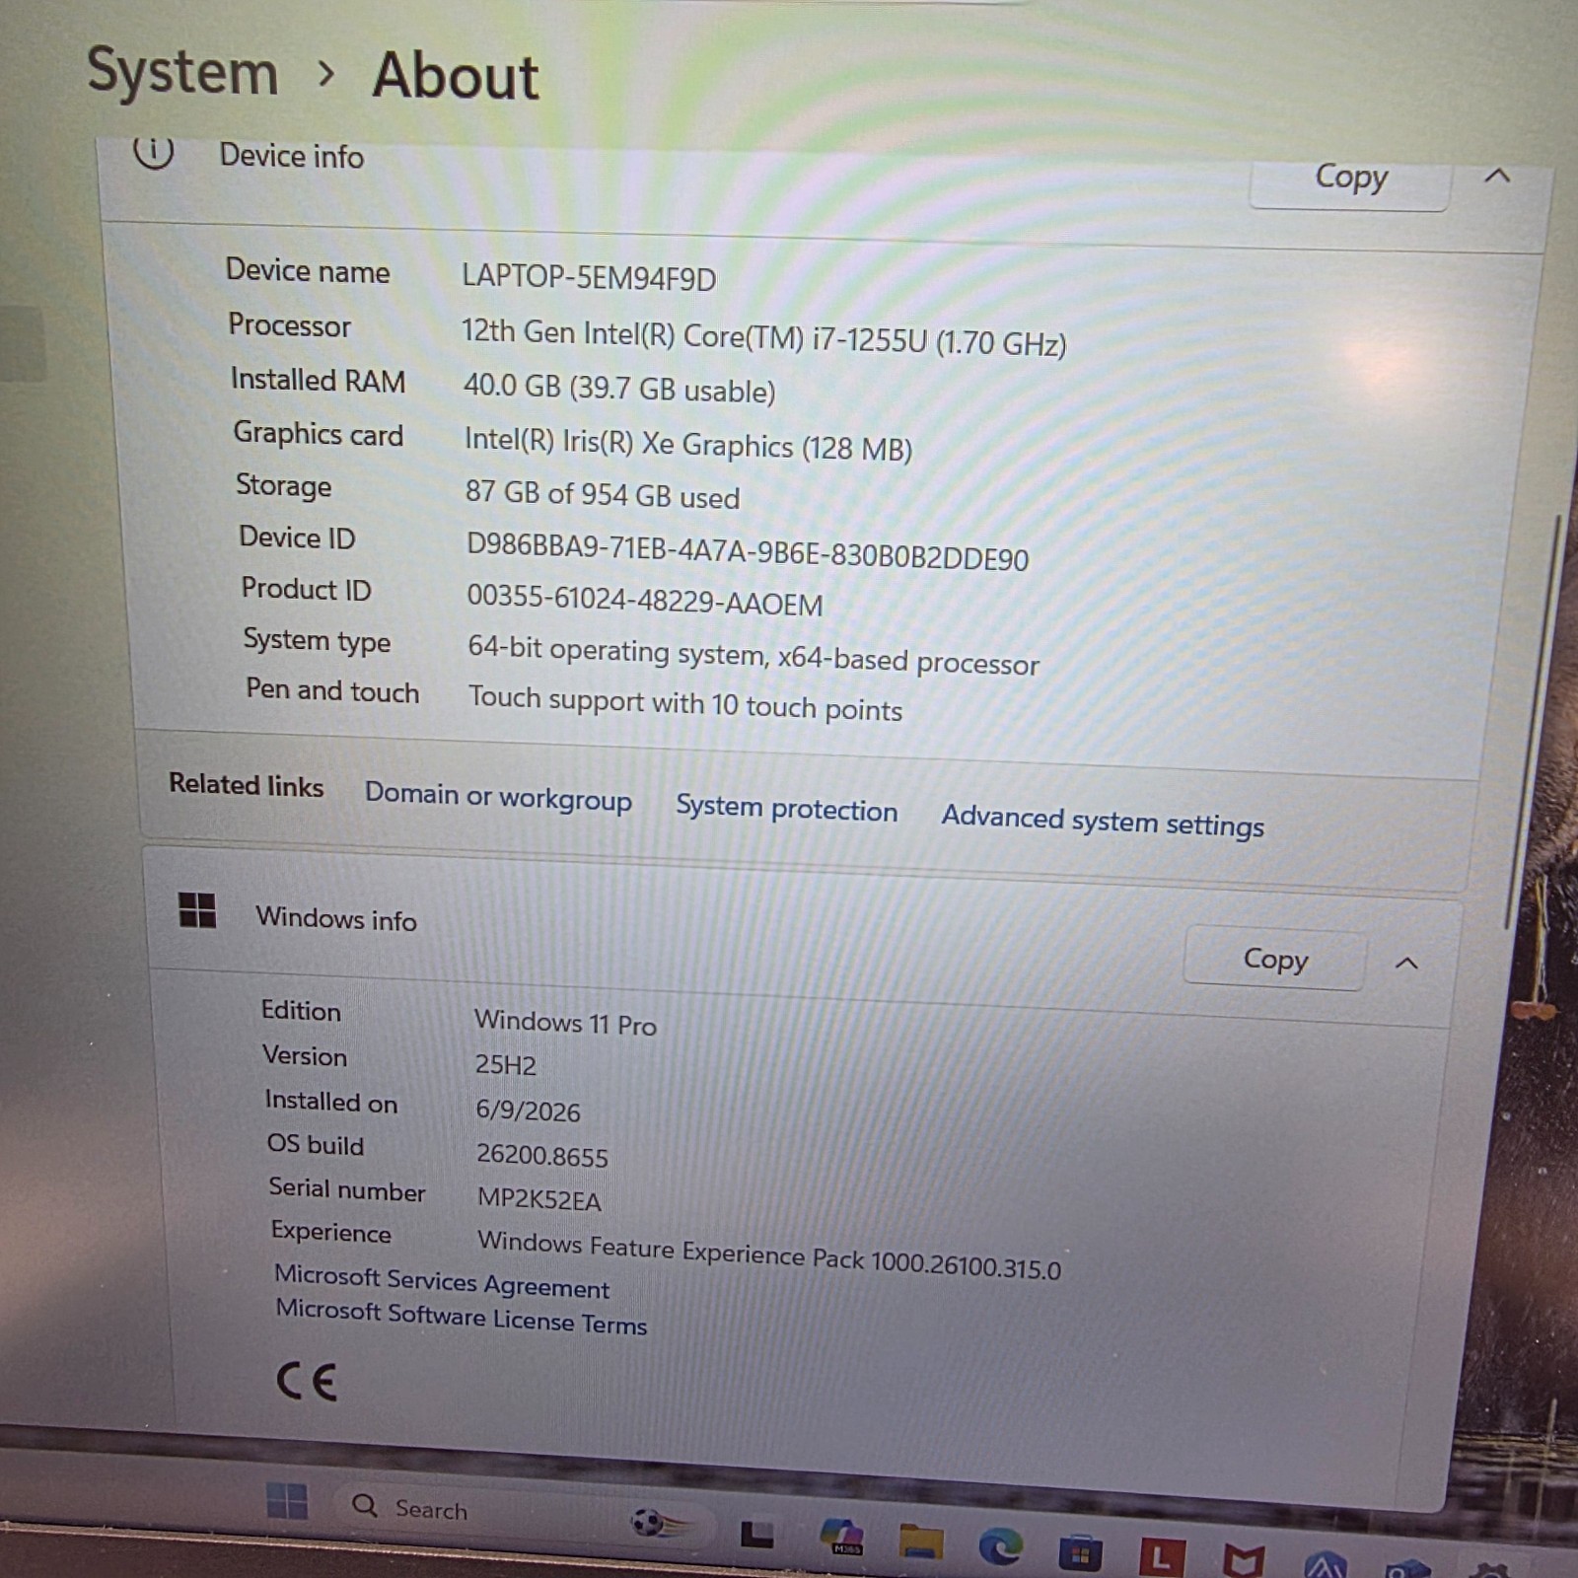Open Microsoft Software License Terms link

pos(461,1318)
